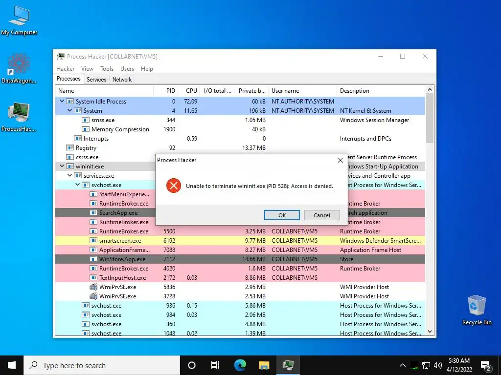This screenshot has width=501, height=375.
Task: Click Process Hacker taskbar button
Action: 288,365
